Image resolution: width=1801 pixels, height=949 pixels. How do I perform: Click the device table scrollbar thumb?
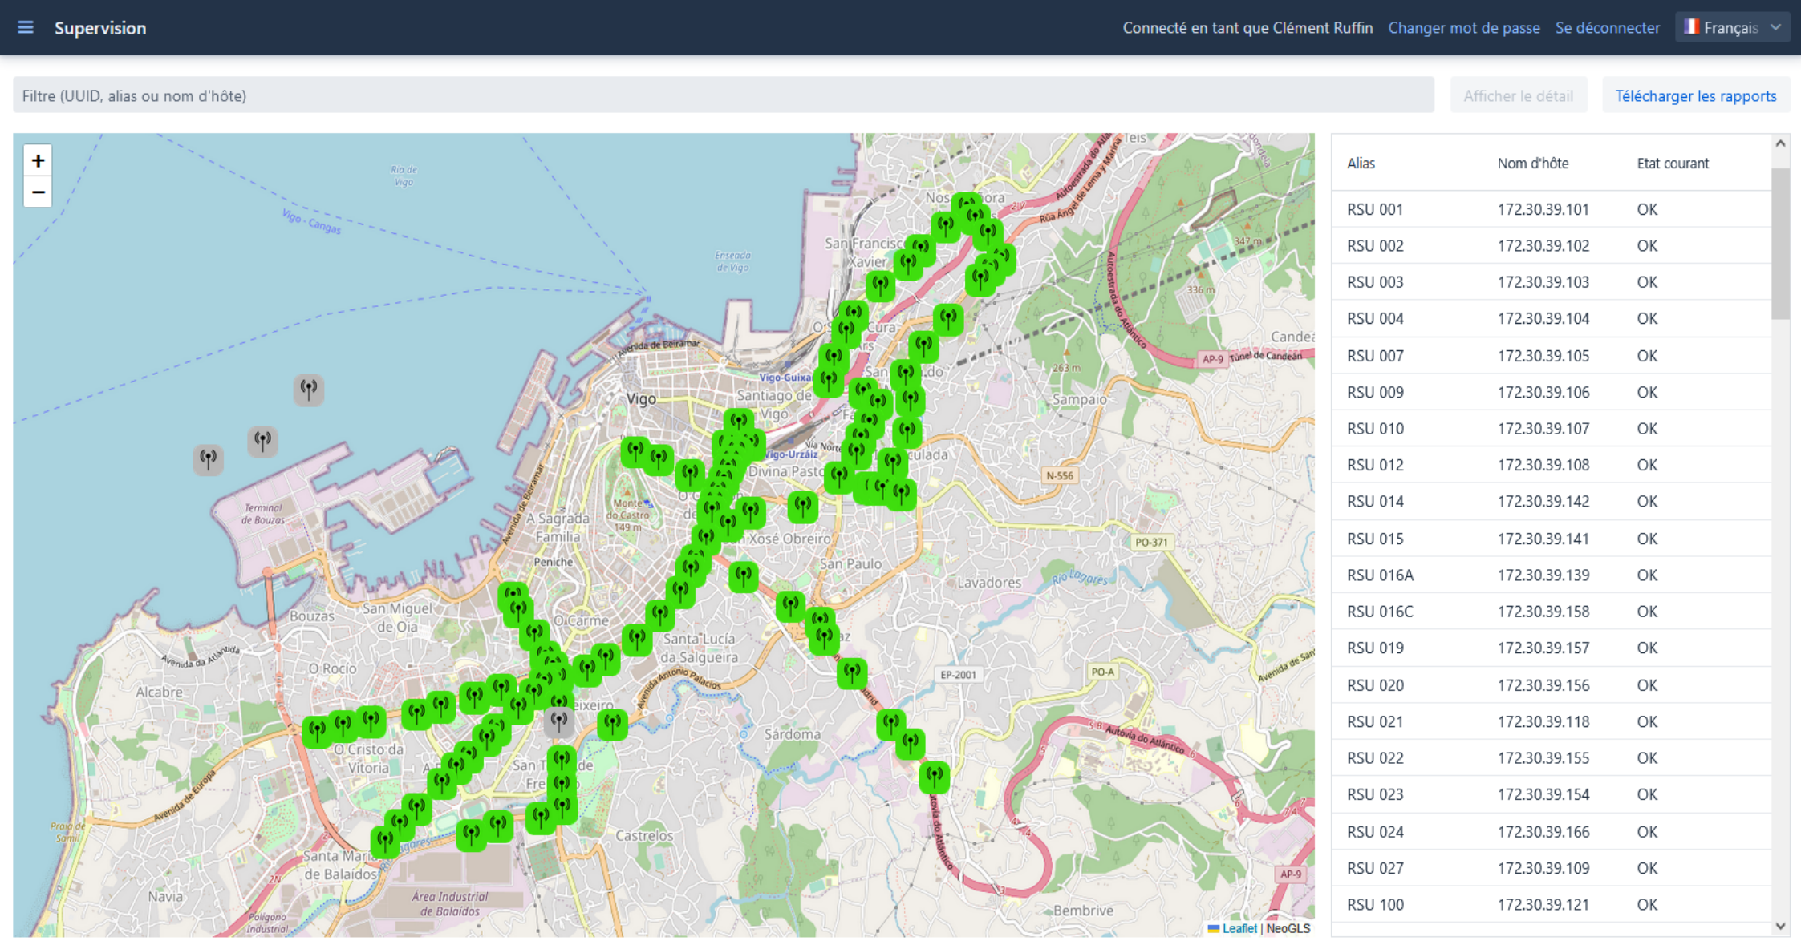click(x=1780, y=243)
